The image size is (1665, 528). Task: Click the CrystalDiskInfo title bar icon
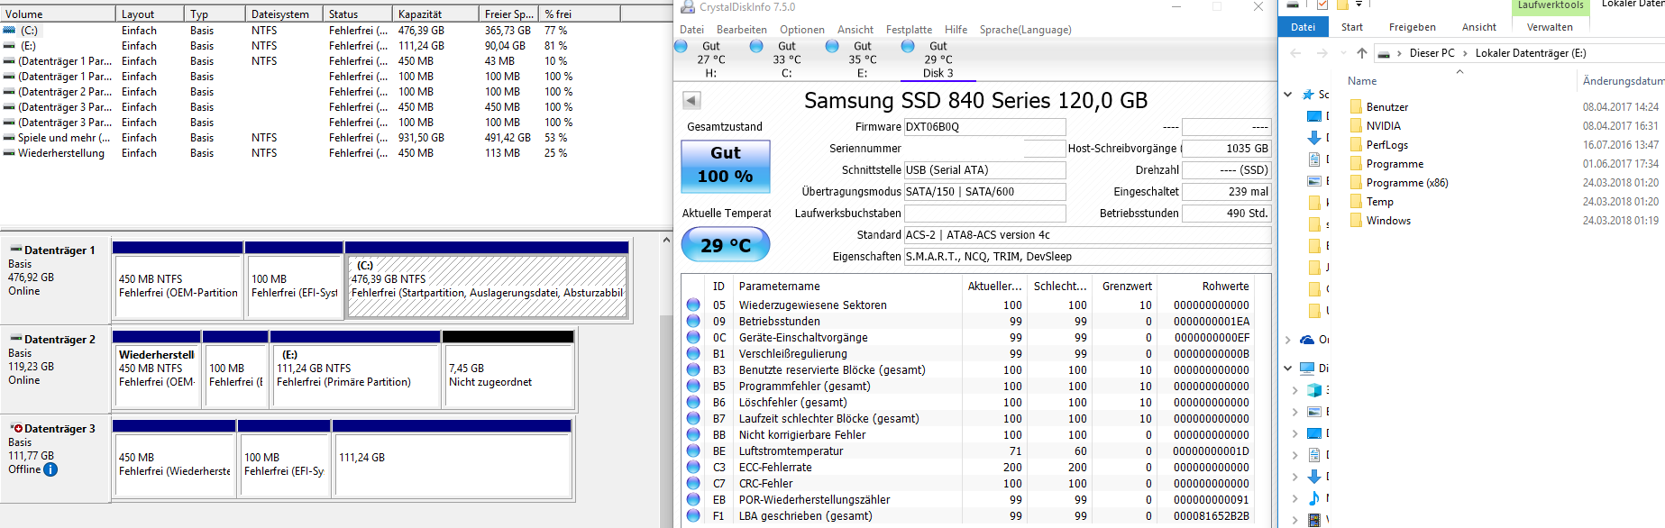(688, 7)
